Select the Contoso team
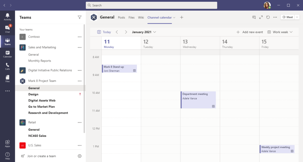This screenshot has width=303, height=162. click(x=34, y=37)
